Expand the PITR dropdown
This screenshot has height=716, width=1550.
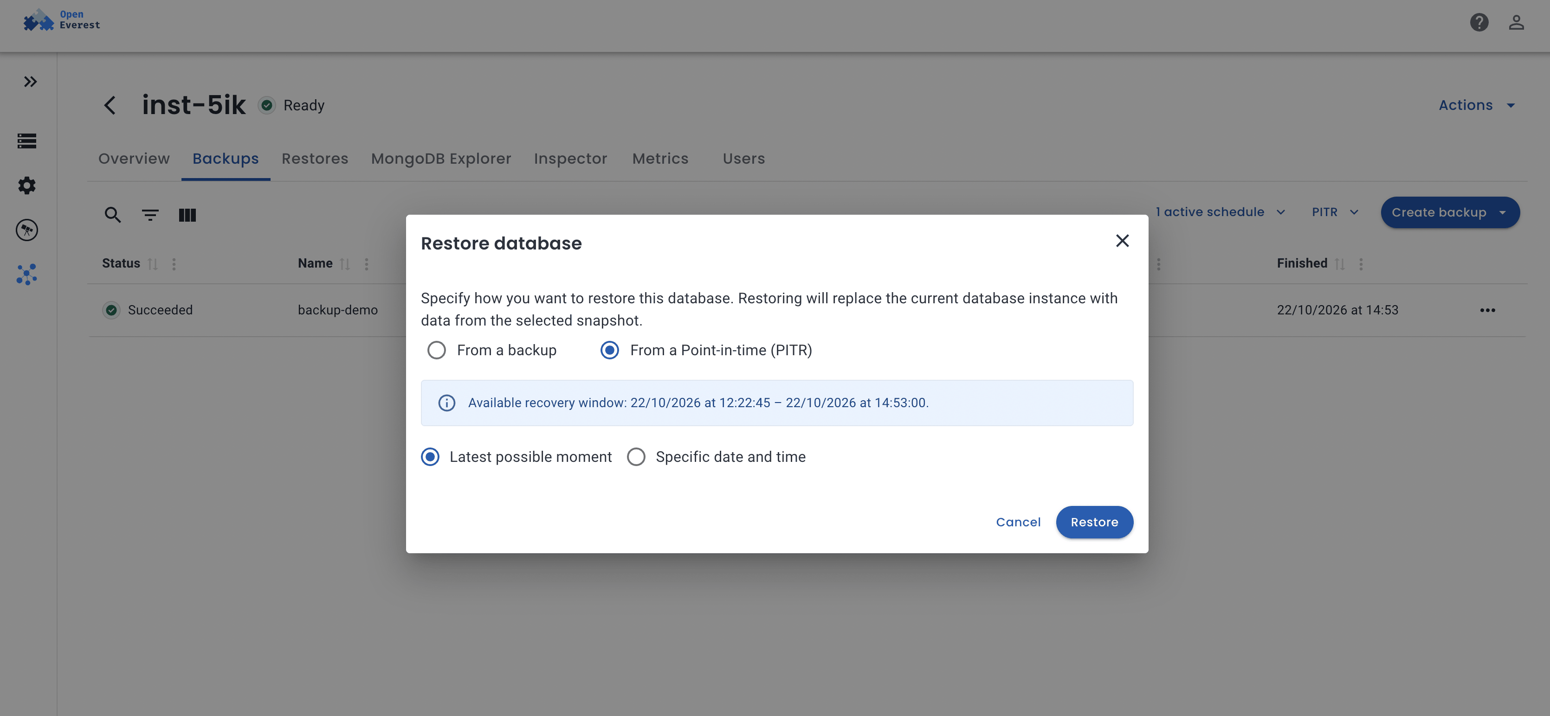click(x=1335, y=212)
